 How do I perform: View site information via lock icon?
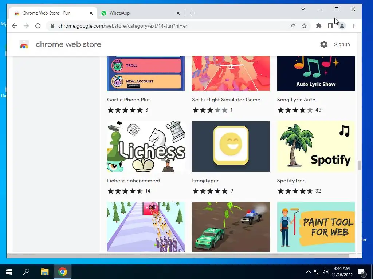tap(52, 26)
